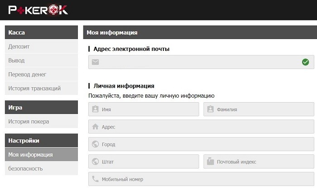The image size is (317, 188).
Task: Click the 'Пожалуйста, введите вашу личную информацию' text
Action: point(151,95)
